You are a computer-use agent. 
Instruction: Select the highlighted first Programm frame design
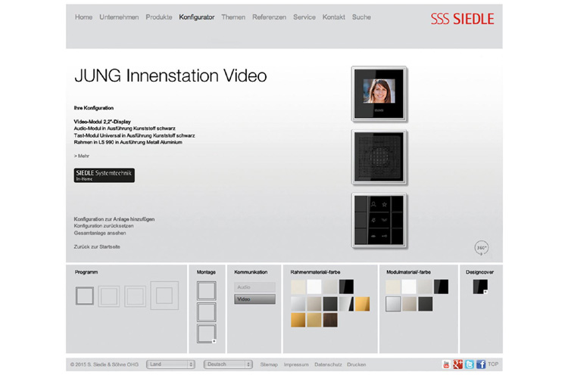click(85, 296)
